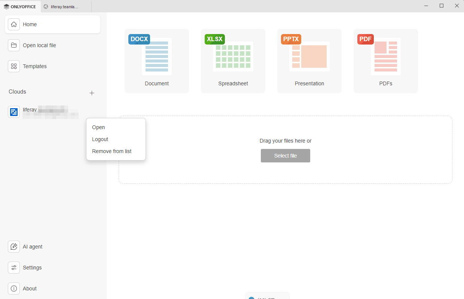Image resolution: width=464 pixels, height=299 pixels.
Task: Maximize the ONLYOFFICE window
Action: (442, 6)
